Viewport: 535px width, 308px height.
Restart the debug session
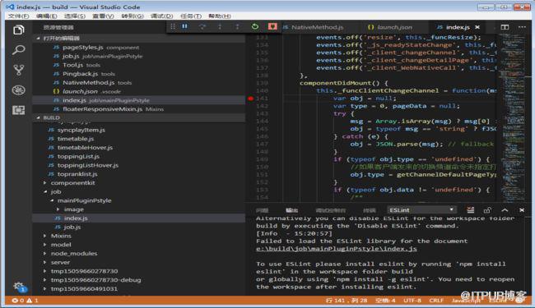[255, 26]
